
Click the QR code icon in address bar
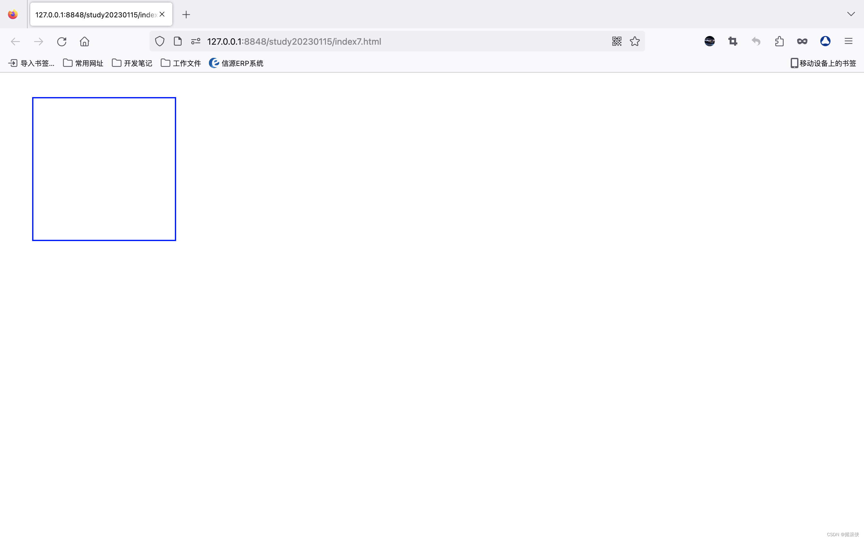pos(616,41)
